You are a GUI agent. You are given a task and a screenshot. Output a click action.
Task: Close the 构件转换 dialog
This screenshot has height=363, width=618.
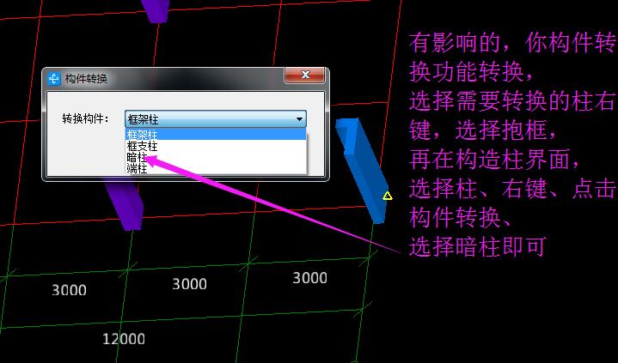(x=305, y=75)
